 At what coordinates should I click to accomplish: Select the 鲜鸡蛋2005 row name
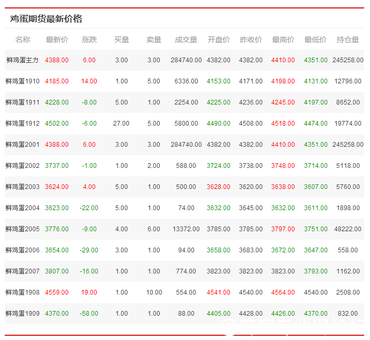22,229
